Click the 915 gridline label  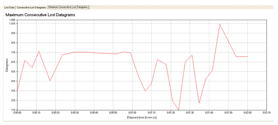coord(13,33)
